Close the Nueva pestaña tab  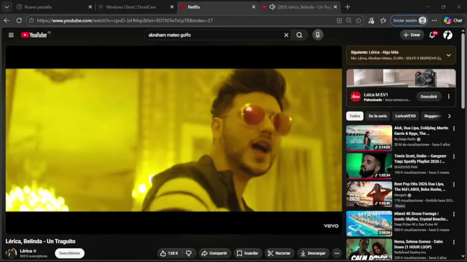click(90, 7)
